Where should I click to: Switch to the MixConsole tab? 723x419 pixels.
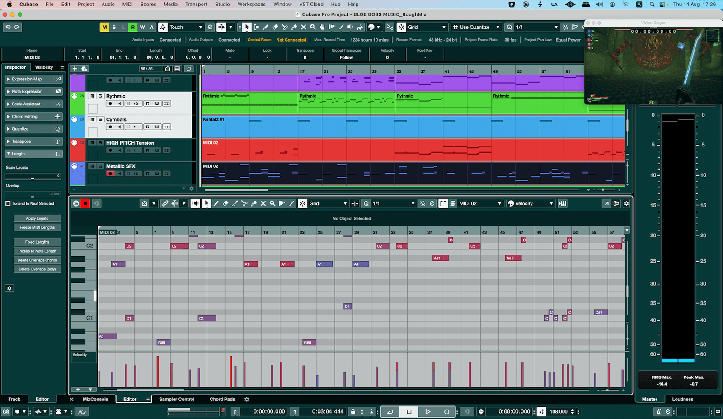pyautogui.click(x=95, y=399)
